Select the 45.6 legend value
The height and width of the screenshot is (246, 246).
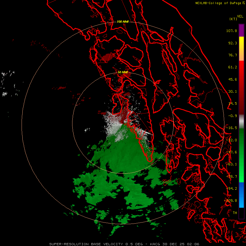[233, 79]
